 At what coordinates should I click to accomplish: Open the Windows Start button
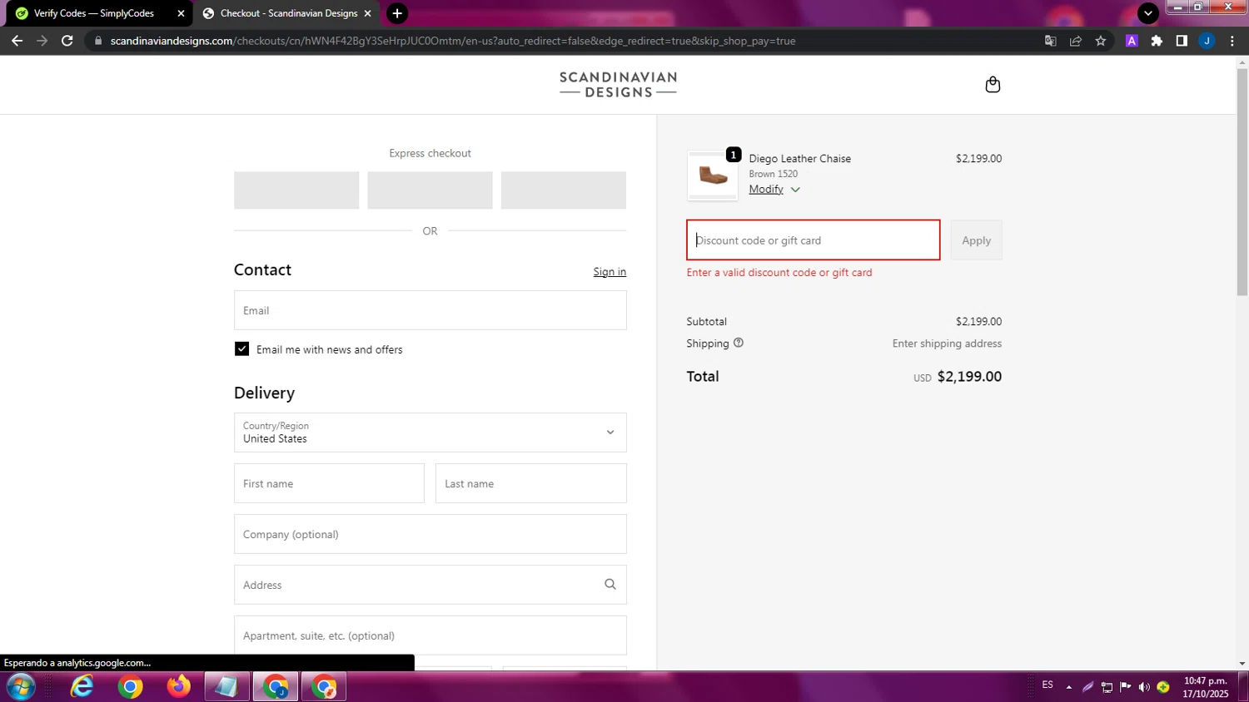pyautogui.click(x=21, y=687)
